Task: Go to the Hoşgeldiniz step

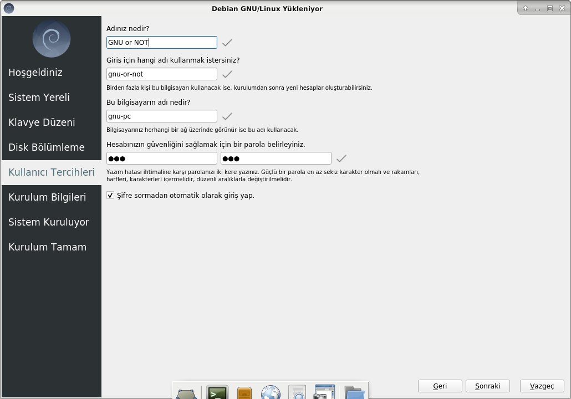Action: pyautogui.click(x=35, y=73)
